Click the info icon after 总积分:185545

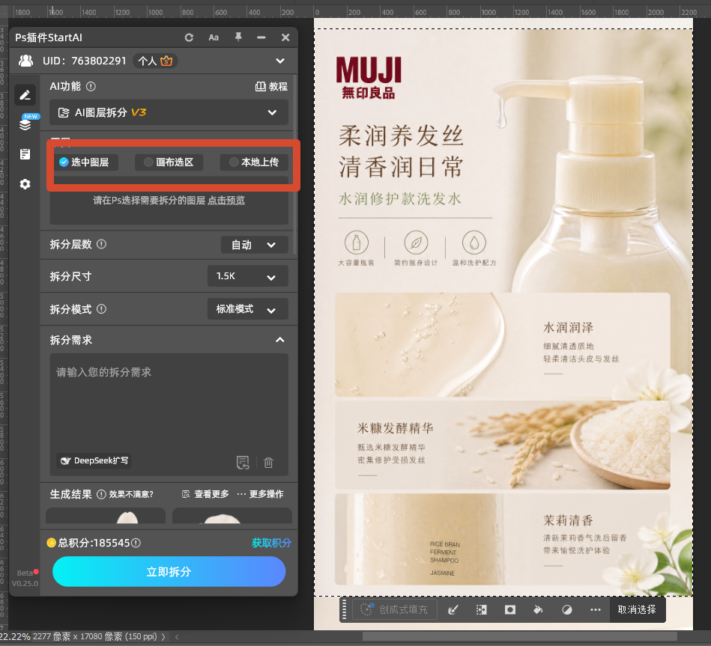(136, 543)
